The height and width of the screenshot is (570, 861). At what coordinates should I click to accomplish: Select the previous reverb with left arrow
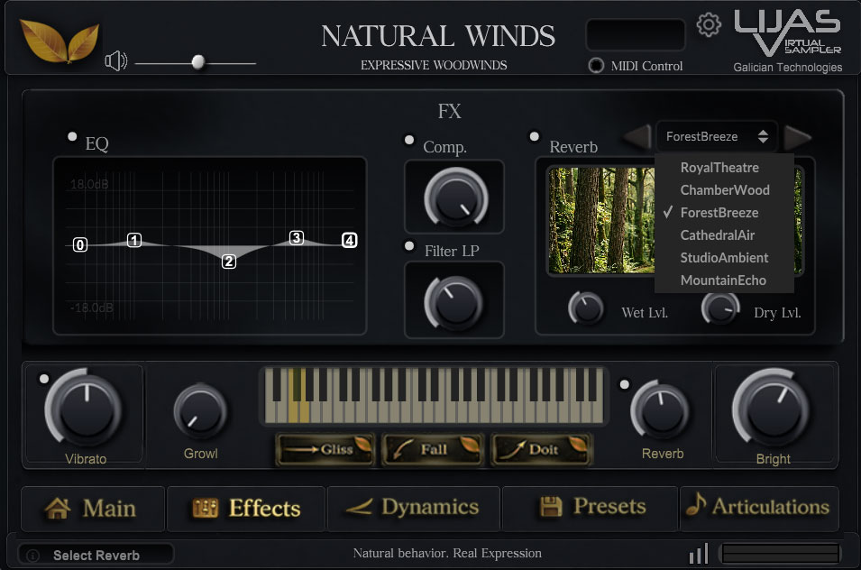[637, 137]
